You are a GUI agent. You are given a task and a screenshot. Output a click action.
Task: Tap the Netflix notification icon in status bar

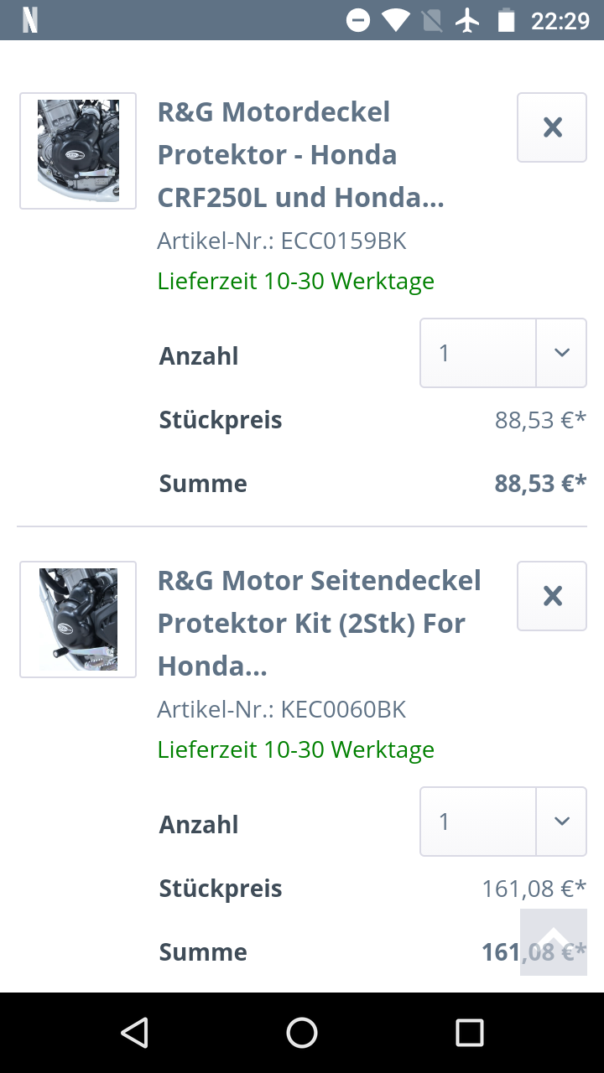click(30, 20)
